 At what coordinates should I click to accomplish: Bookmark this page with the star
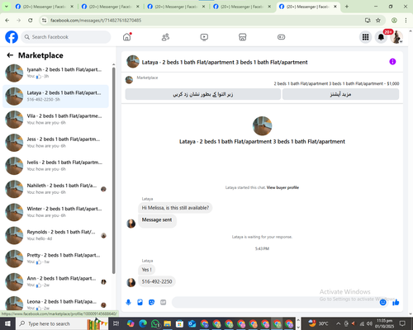[x=378, y=20]
